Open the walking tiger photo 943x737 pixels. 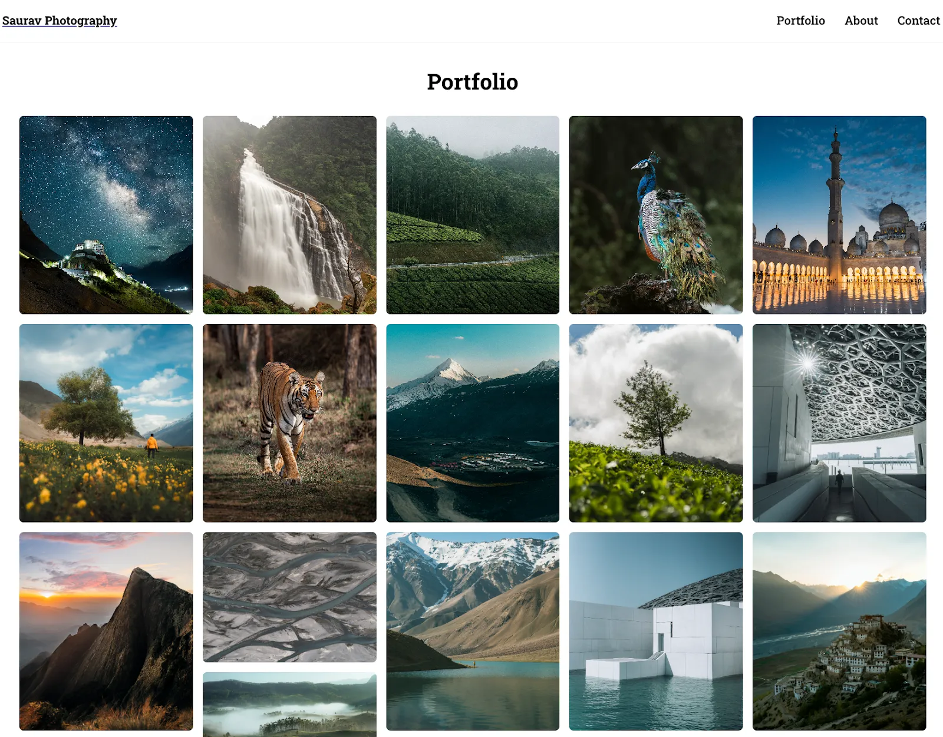[289, 423]
